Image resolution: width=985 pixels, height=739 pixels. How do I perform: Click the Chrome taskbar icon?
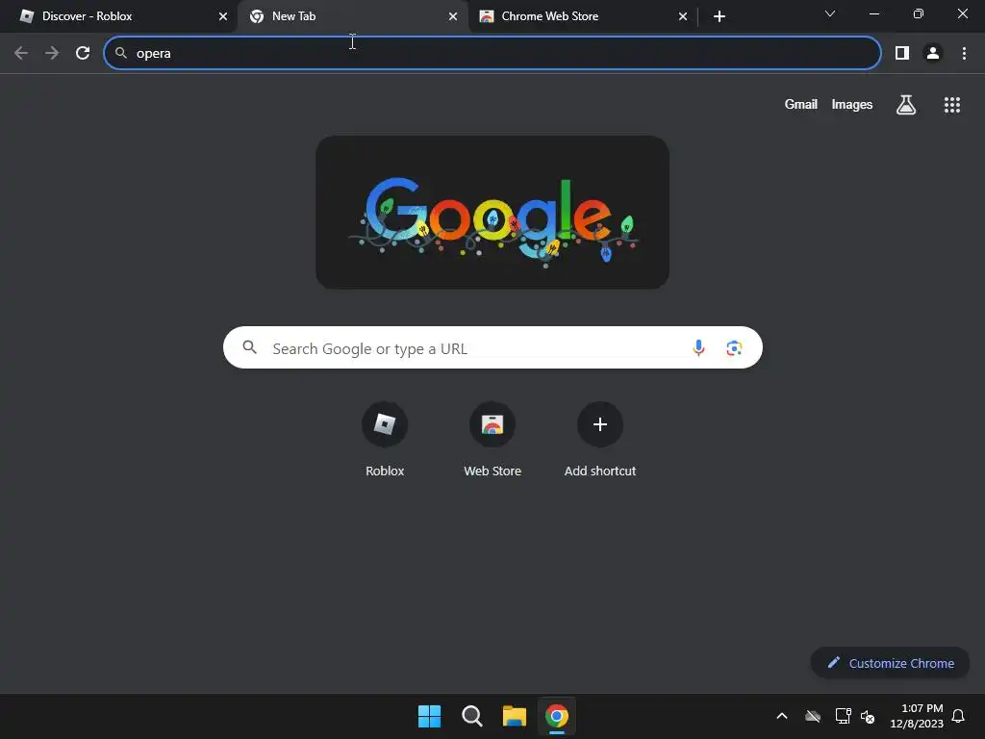(x=557, y=716)
